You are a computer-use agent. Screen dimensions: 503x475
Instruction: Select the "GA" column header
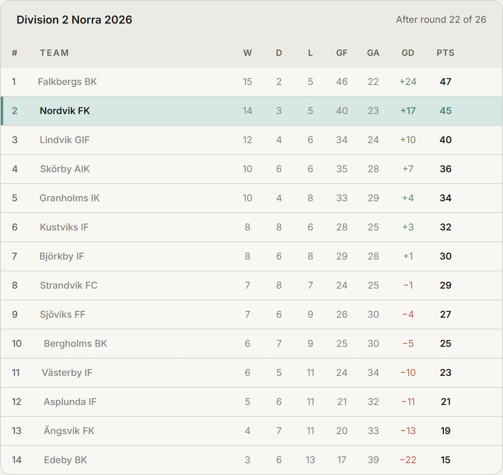373,53
